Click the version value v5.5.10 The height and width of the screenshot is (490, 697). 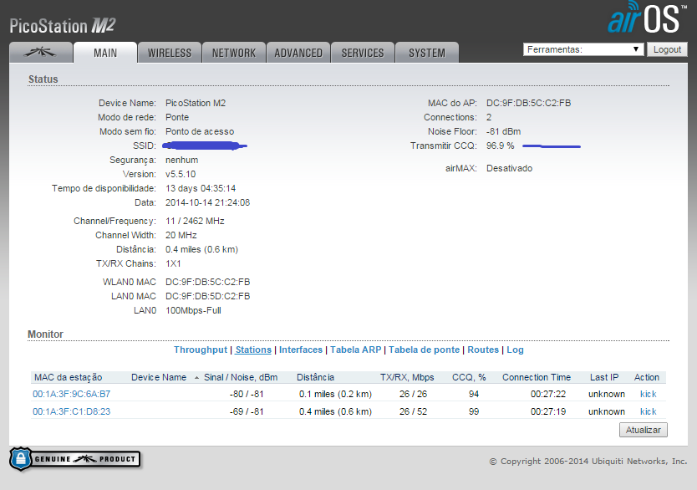[x=181, y=174]
